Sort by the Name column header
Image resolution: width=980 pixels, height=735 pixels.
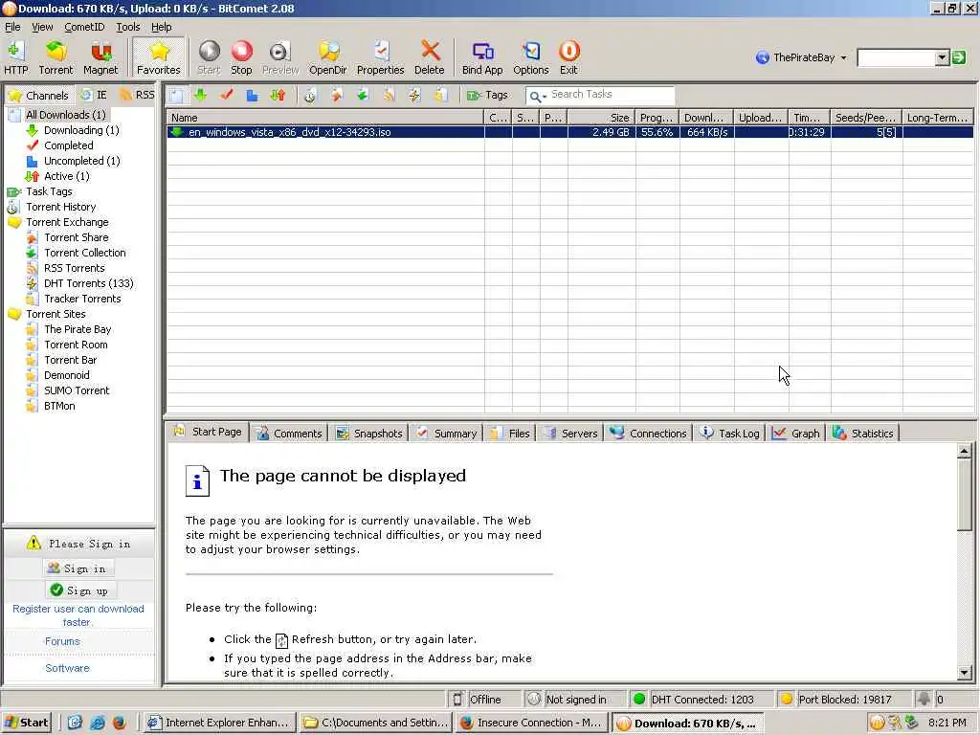coord(325,118)
